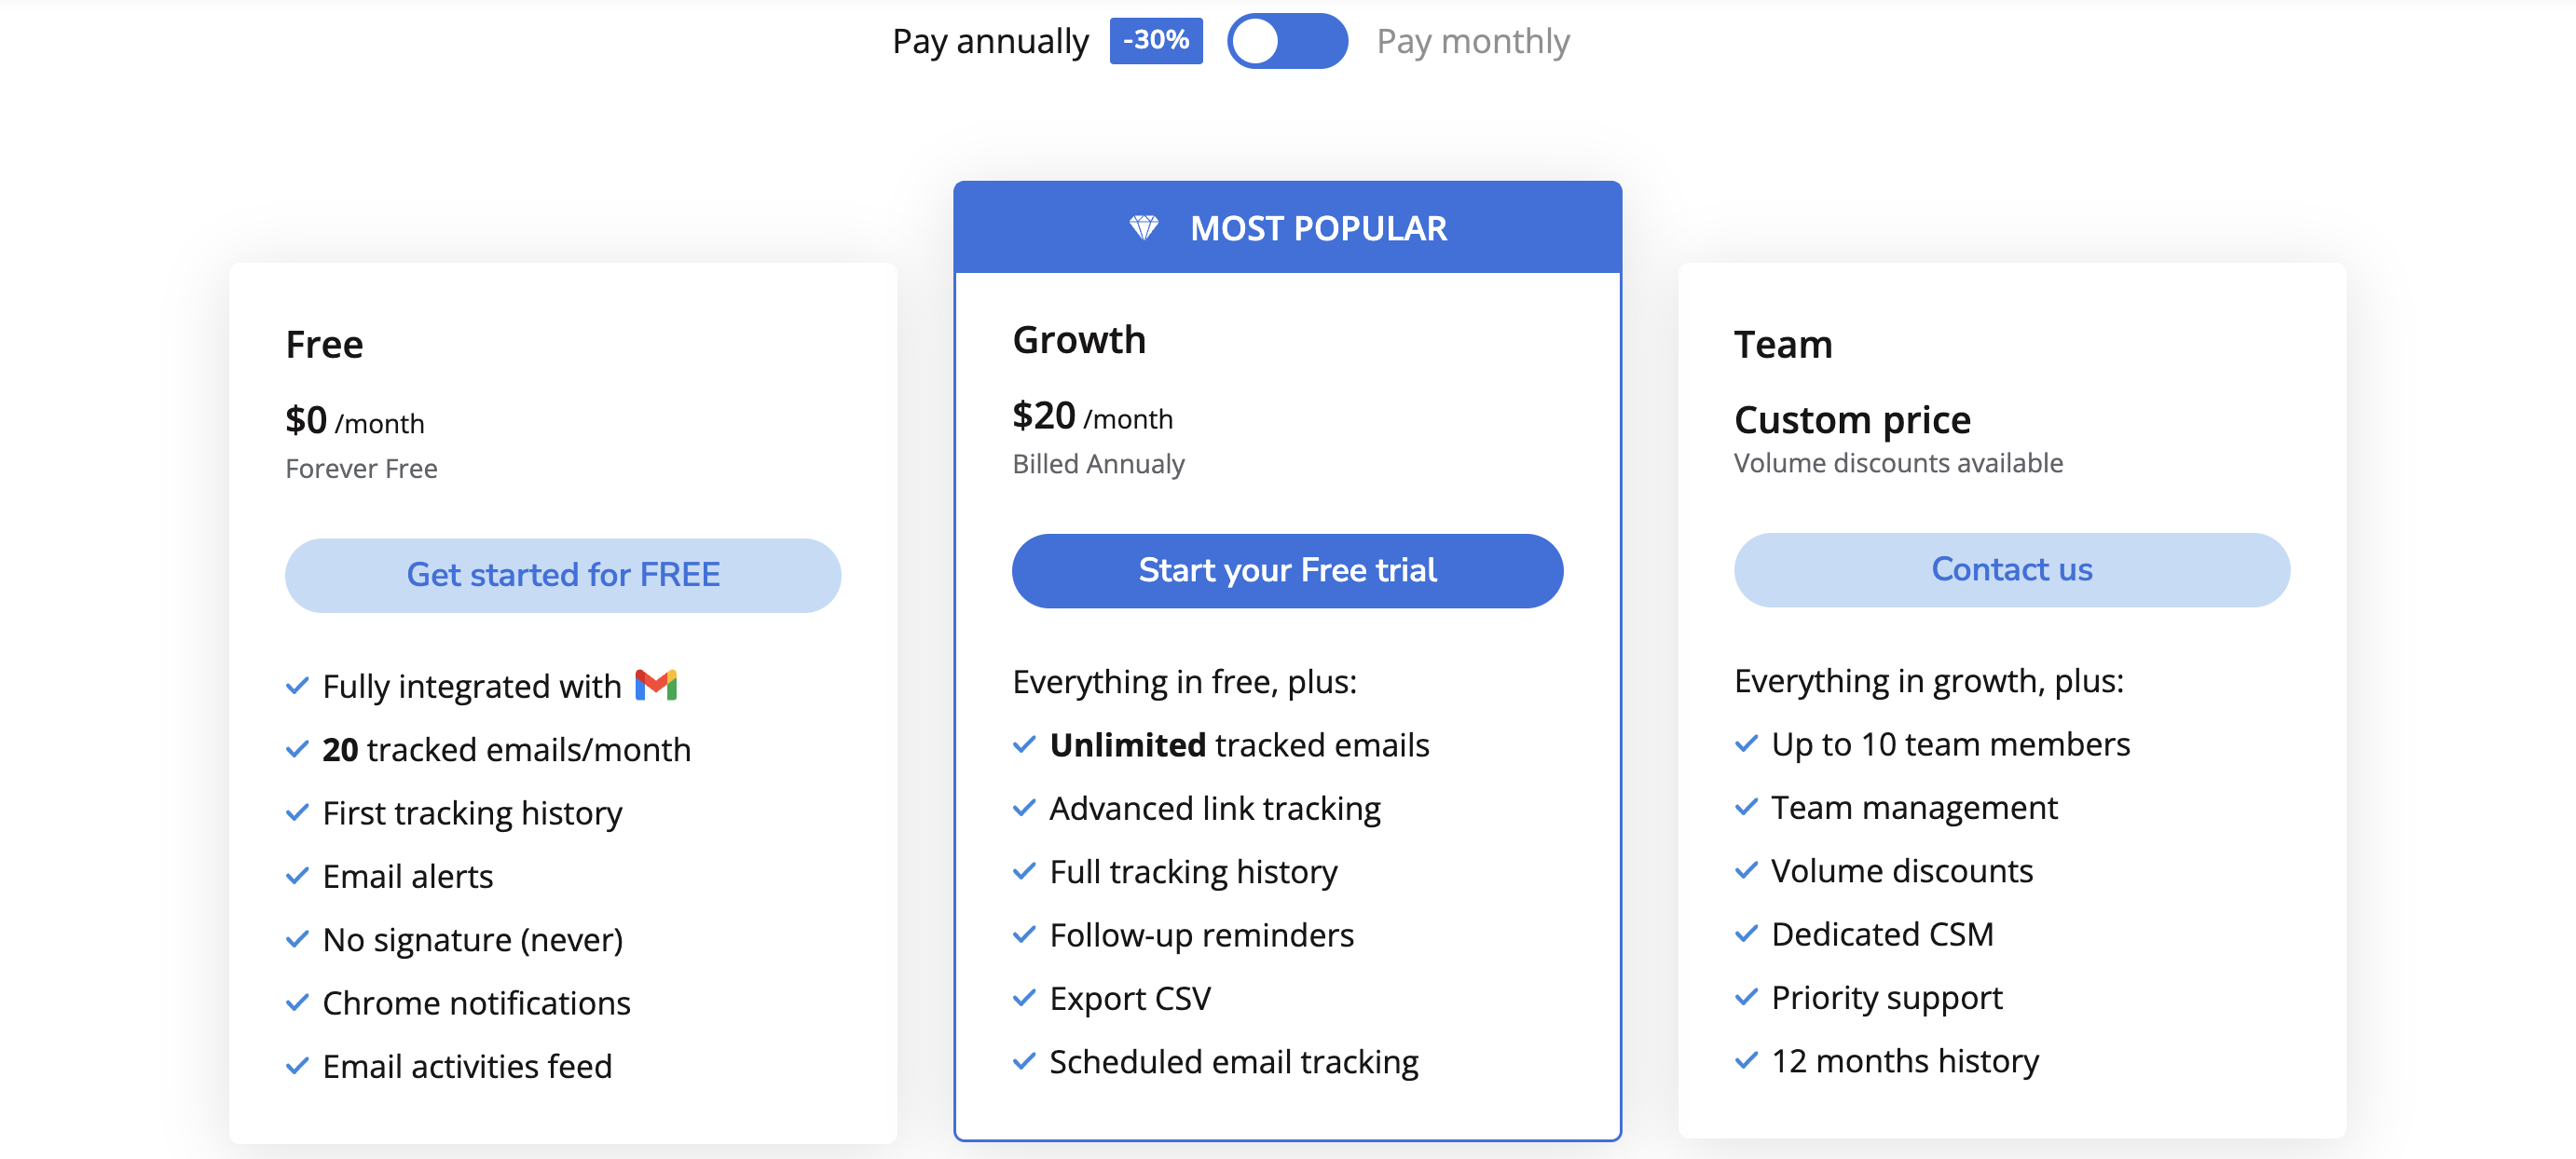Click Volume discounts available subtitle
The width and height of the screenshot is (2576, 1159).
pos(1898,463)
